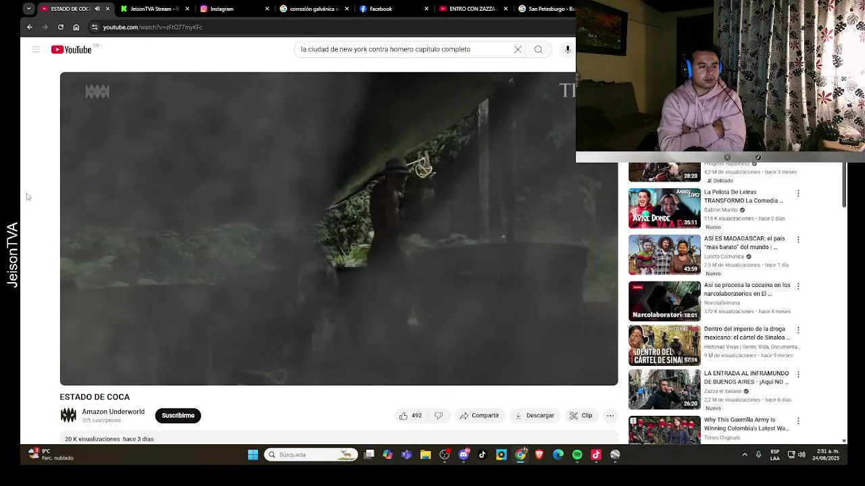Viewport: 865px width, 486px height.
Task: Open ESP LAA language switcher
Action: pyautogui.click(x=775, y=454)
